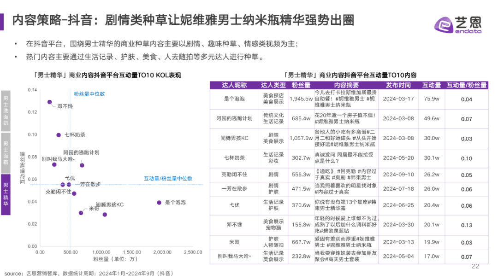Screen dimensions: 498x280
Task: Click the 粉丝量 column header
Action: pyautogui.click(x=301, y=85)
